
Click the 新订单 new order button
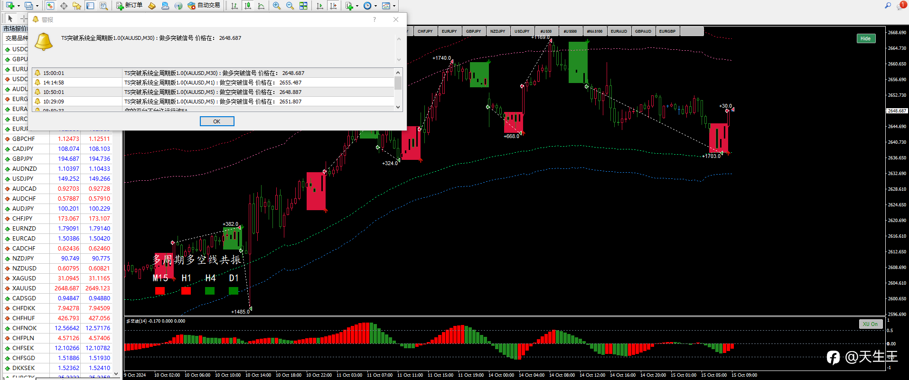point(130,6)
